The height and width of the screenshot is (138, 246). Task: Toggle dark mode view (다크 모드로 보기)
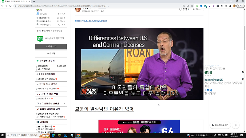pos(220,125)
